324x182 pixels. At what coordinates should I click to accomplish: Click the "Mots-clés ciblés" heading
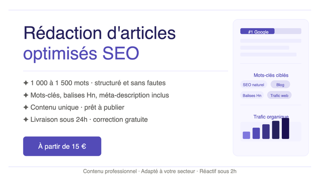point(271,75)
